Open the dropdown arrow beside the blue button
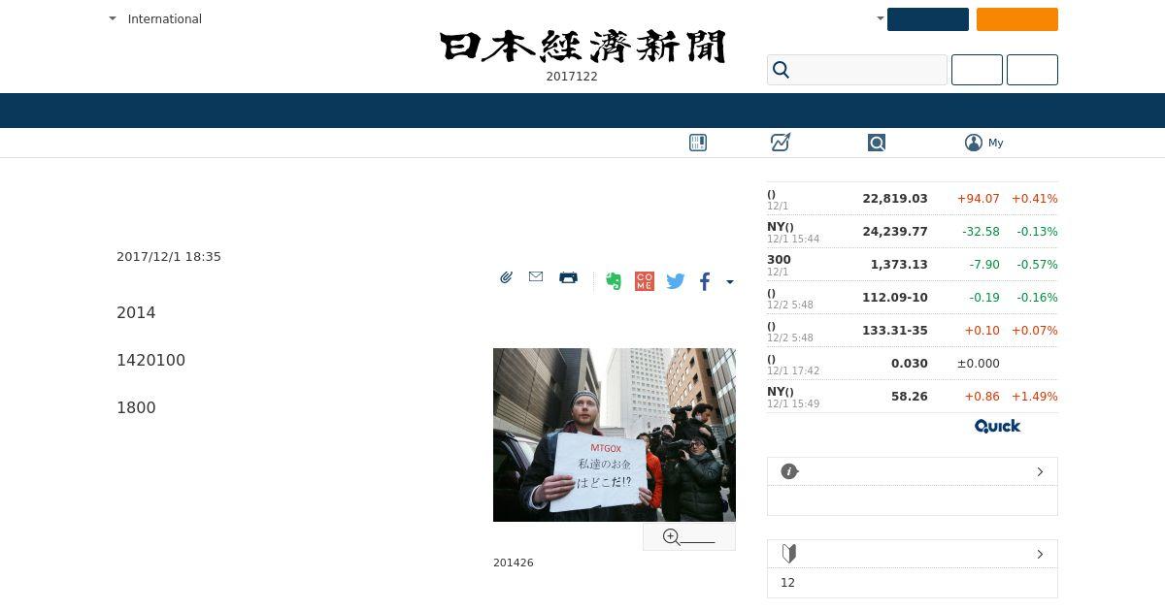Image resolution: width=1165 pixels, height=611 pixels. coord(880,18)
